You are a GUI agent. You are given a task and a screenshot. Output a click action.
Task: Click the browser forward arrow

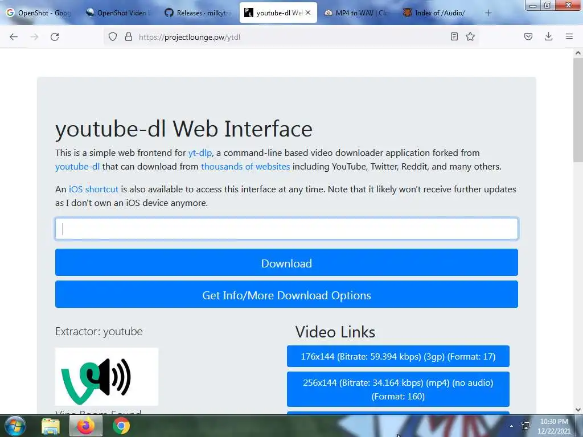34,37
